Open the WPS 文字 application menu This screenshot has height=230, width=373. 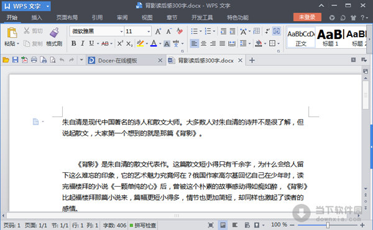click(26, 6)
